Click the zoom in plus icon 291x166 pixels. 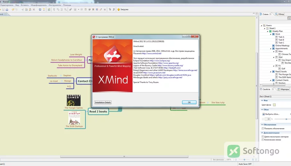[x=253, y=159]
